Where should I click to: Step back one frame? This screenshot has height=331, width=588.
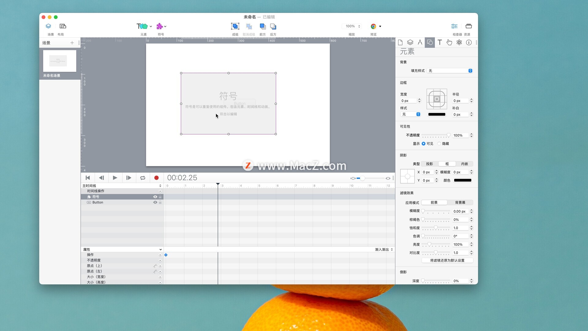[101, 178]
